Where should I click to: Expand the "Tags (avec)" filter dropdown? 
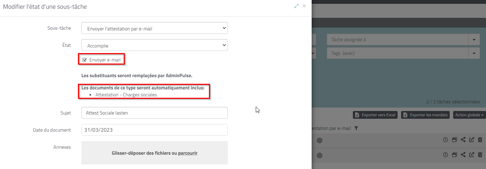point(474,53)
